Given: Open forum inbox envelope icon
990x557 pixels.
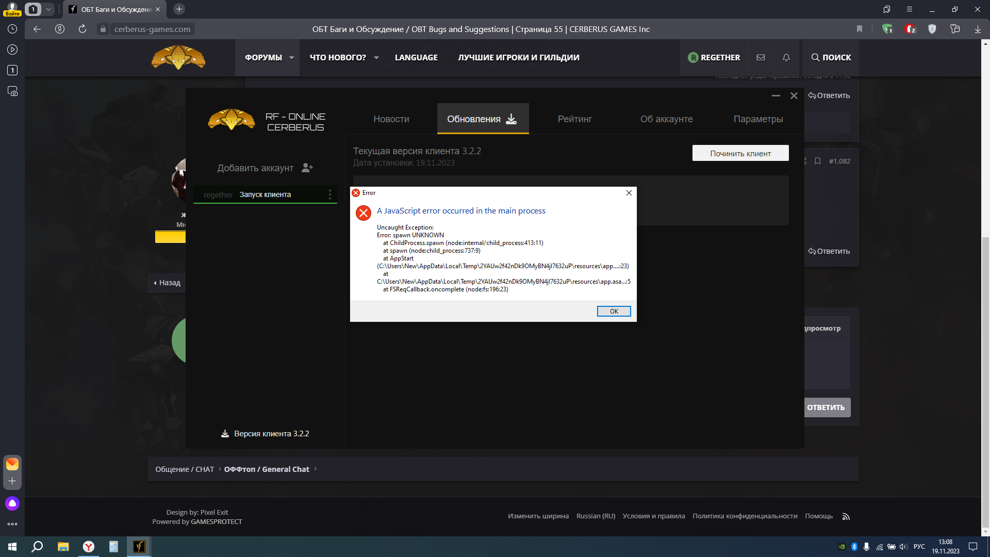Looking at the screenshot, I should coord(761,58).
